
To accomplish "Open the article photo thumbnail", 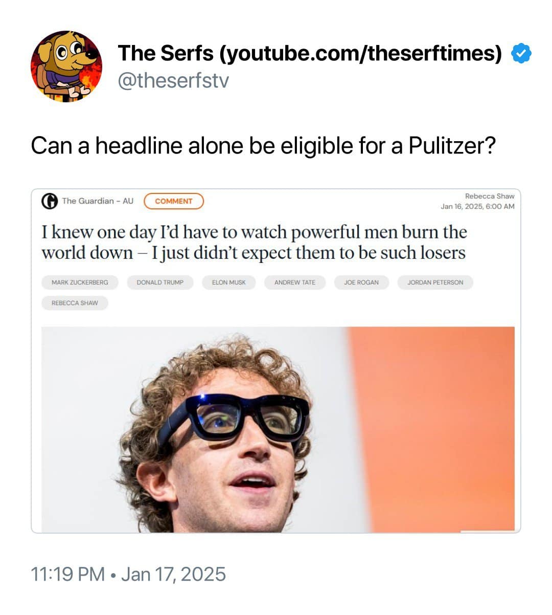I will pos(278,430).
